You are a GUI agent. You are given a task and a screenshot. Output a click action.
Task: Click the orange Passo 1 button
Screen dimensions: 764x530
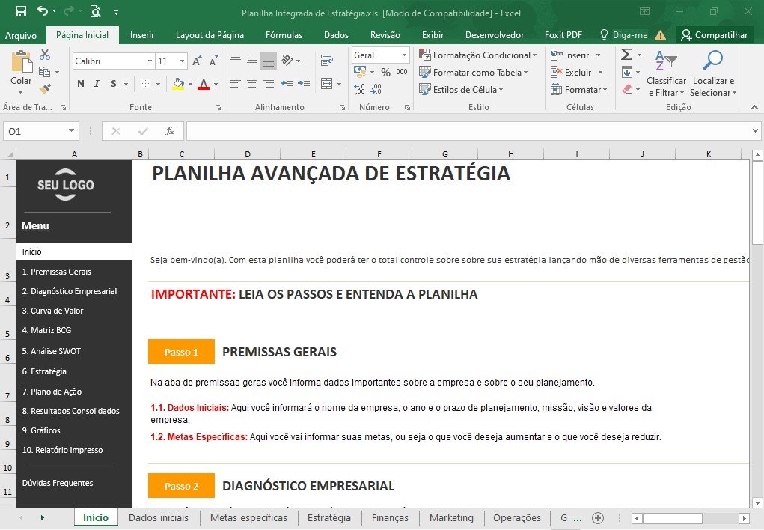click(x=181, y=352)
